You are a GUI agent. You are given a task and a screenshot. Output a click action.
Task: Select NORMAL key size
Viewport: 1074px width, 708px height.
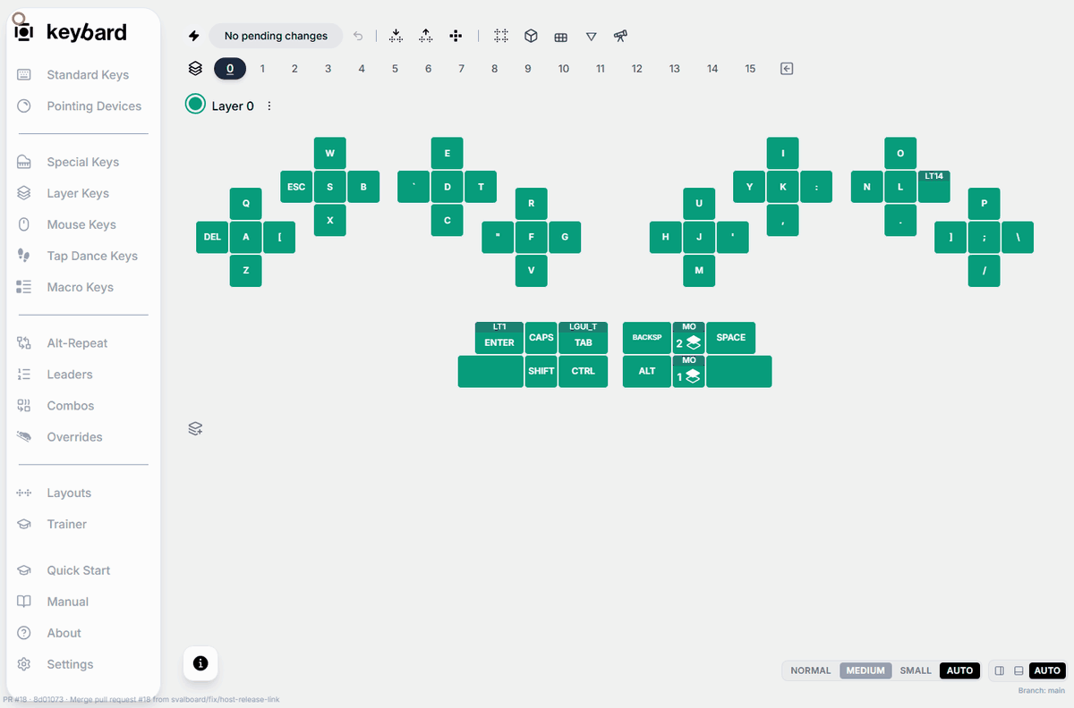tap(811, 670)
